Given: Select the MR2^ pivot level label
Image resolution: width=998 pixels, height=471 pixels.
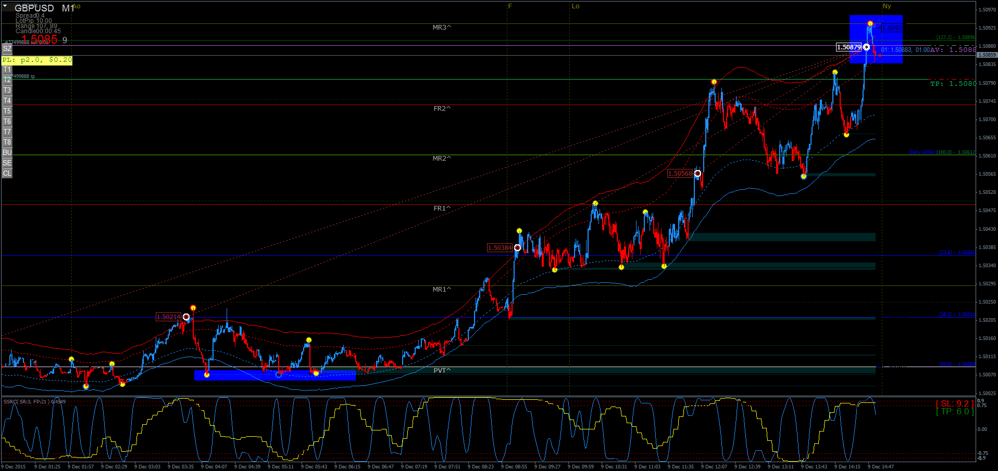Looking at the screenshot, I should pos(442,159).
